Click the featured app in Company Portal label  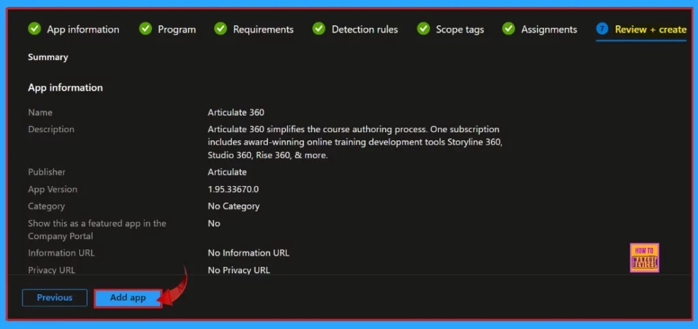tap(97, 230)
